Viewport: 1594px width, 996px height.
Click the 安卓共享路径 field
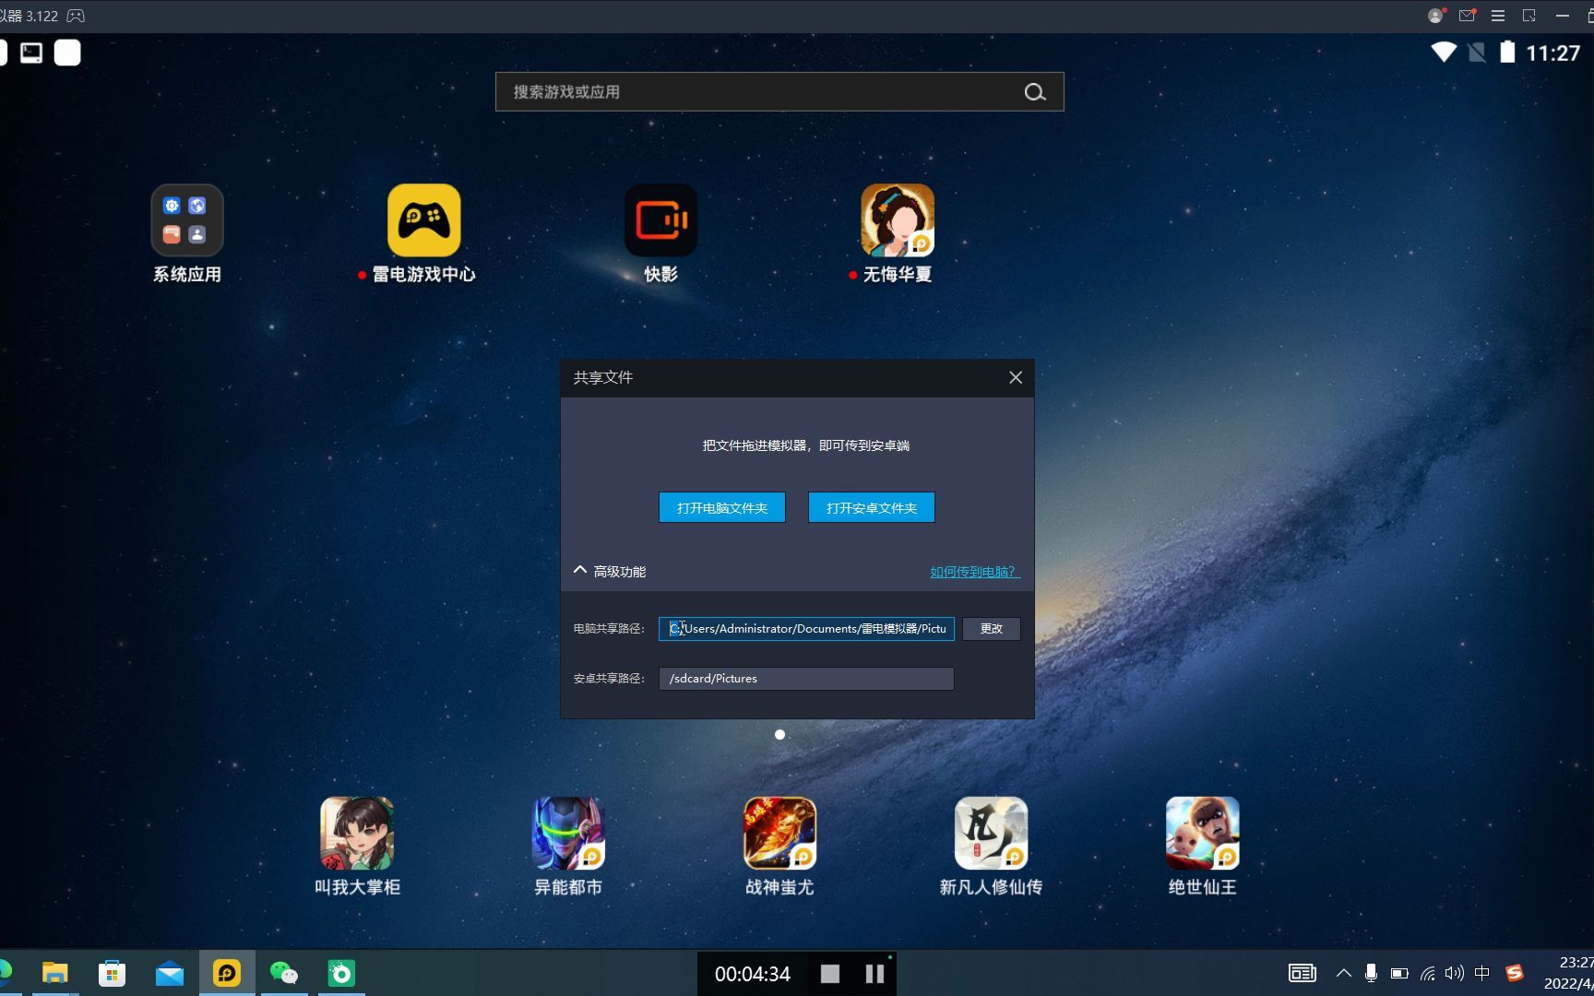(x=806, y=679)
